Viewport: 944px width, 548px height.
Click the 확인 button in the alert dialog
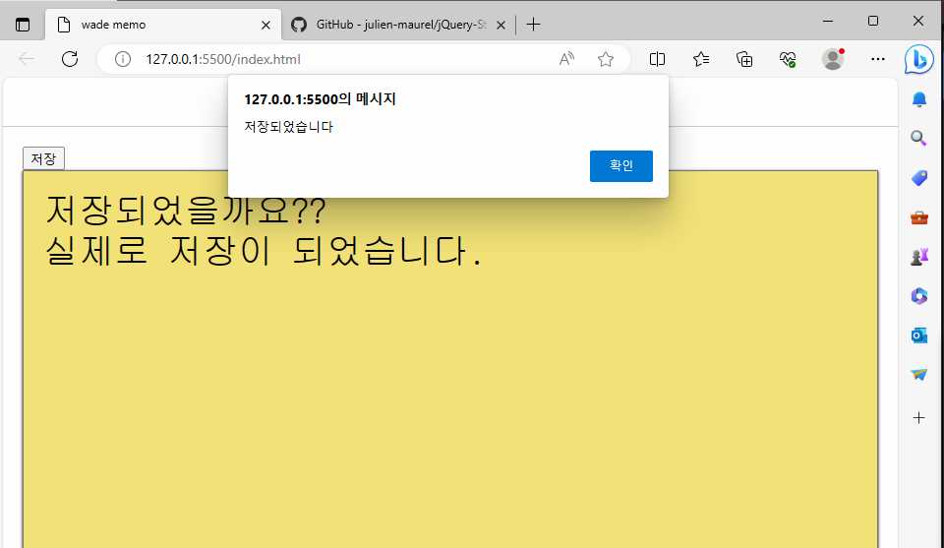pyautogui.click(x=620, y=165)
